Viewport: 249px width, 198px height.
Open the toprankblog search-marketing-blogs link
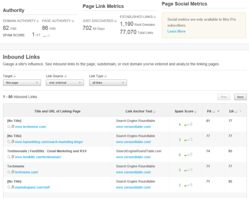click(49, 142)
